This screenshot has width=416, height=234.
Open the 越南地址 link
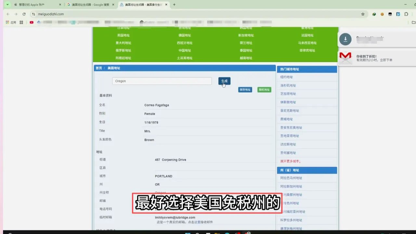246,58
